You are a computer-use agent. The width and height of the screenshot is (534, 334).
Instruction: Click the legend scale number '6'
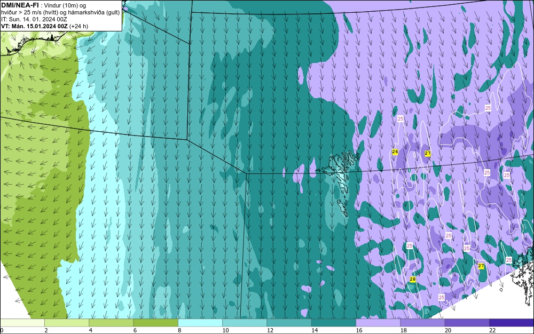coord(135,330)
